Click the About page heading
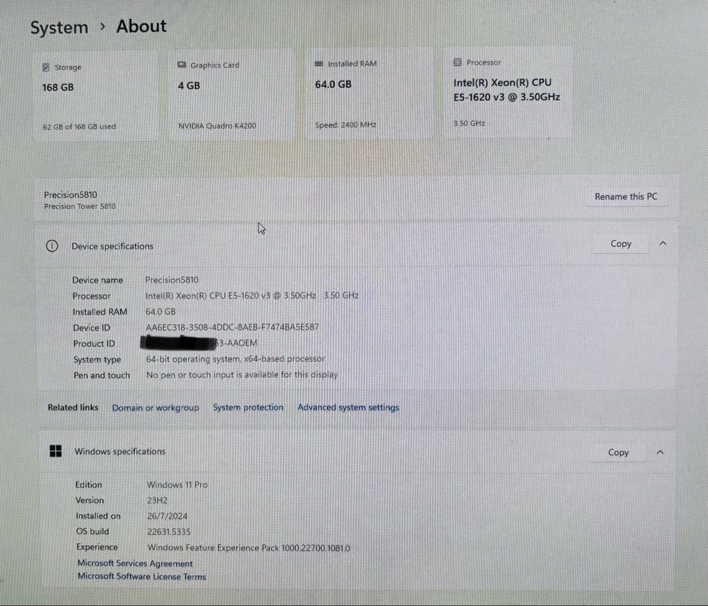Viewport: 708px width, 606px height. pos(142,26)
